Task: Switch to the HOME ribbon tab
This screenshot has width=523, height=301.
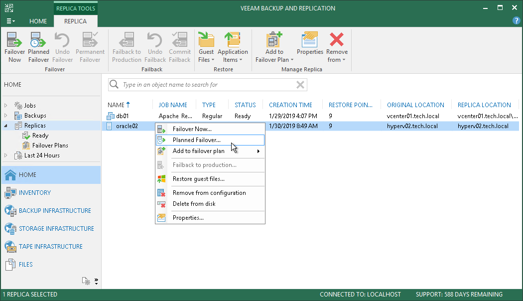Action: pyautogui.click(x=38, y=21)
